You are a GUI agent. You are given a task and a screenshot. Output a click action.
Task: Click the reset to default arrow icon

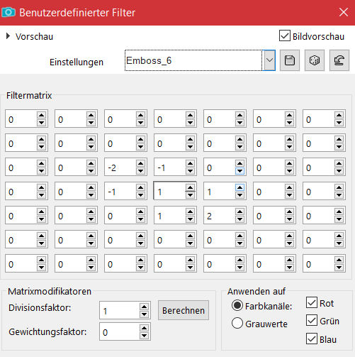tap(339, 60)
